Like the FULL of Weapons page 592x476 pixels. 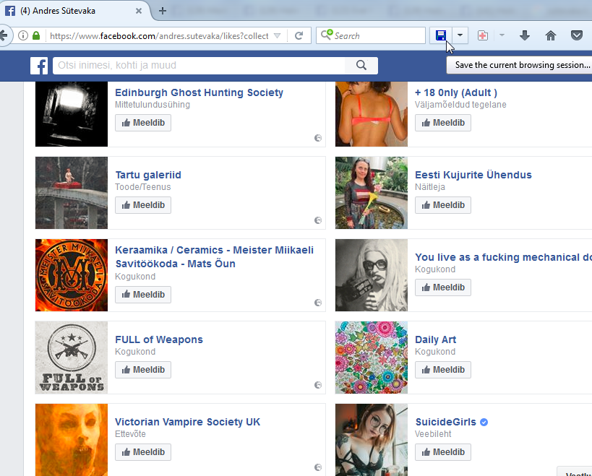[x=143, y=370]
